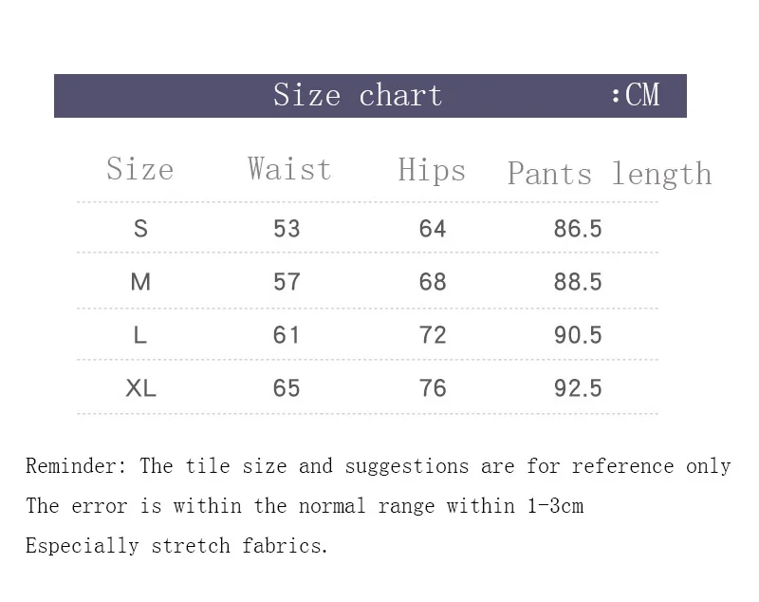Click the M size row label
The width and height of the screenshot is (759, 602).
pyautogui.click(x=140, y=282)
